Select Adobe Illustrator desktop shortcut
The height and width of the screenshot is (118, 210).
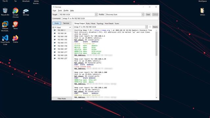tap(36, 2)
